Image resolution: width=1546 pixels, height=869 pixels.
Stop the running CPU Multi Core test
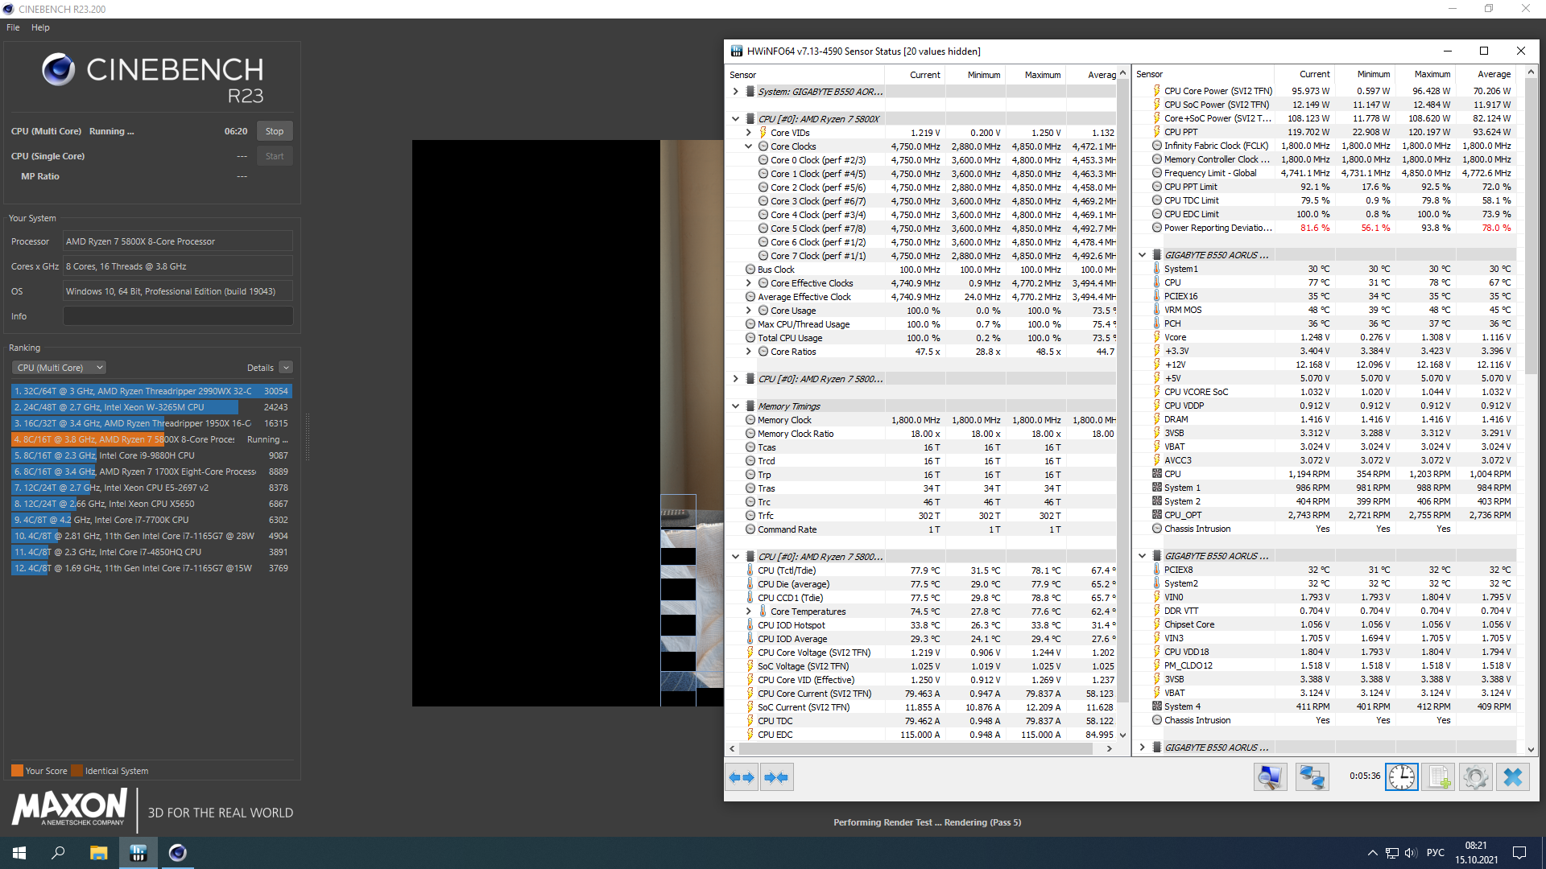[275, 131]
